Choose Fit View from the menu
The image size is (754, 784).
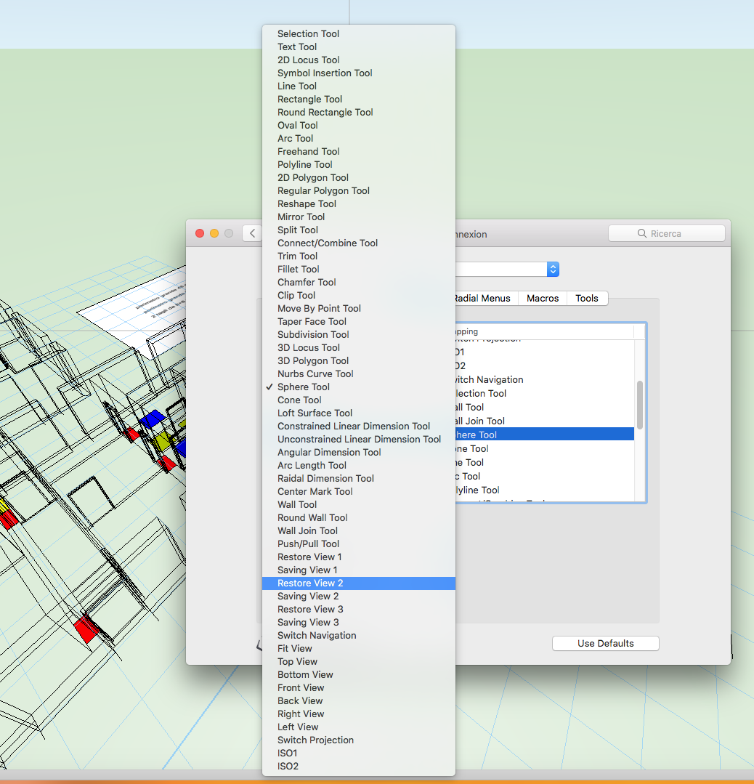(x=294, y=648)
